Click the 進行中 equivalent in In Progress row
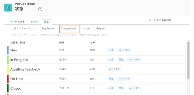194x95 pixels. point(63,60)
